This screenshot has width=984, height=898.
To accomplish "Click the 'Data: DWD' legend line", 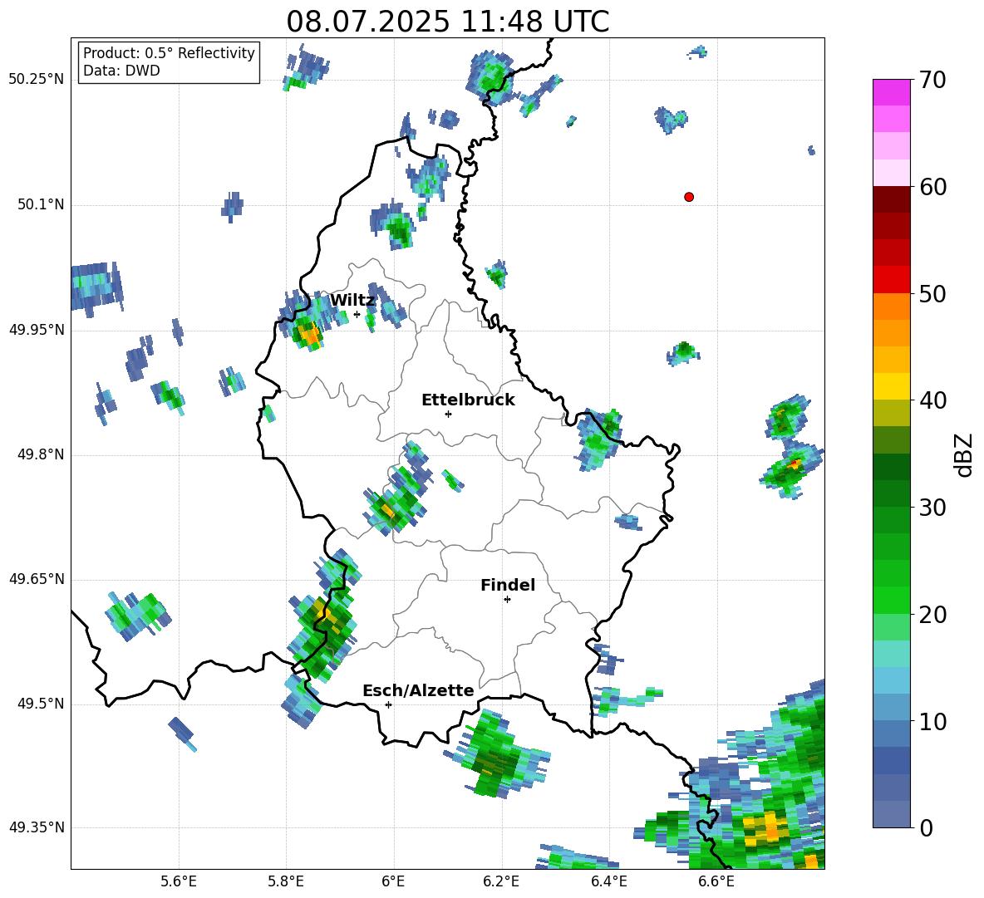I will tap(121, 71).
